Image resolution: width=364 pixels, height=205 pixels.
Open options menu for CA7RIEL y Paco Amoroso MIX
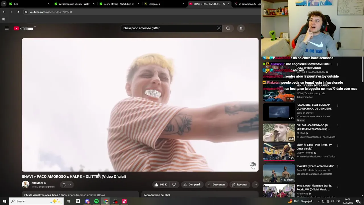338,167
